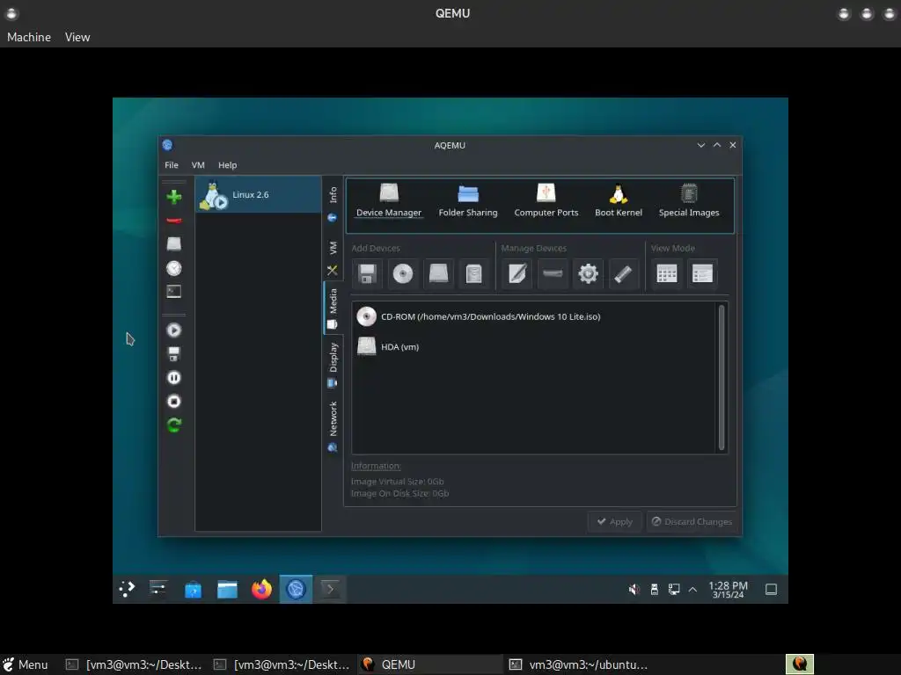Click Discard Changes button
901x675 pixels.
pos(692,521)
